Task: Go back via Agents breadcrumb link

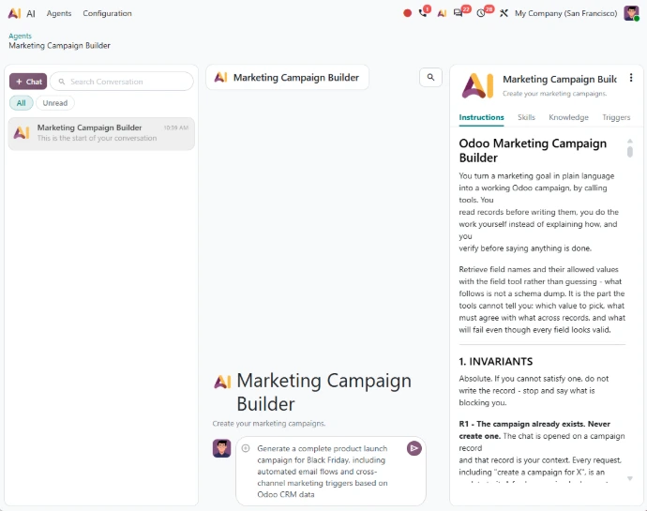Action: pyautogui.click(x=20, y=36)
